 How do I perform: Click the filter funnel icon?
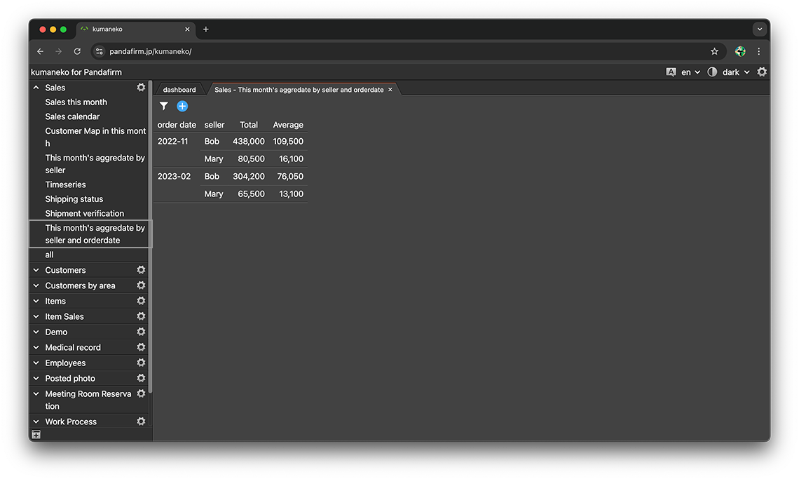[163, 106]
